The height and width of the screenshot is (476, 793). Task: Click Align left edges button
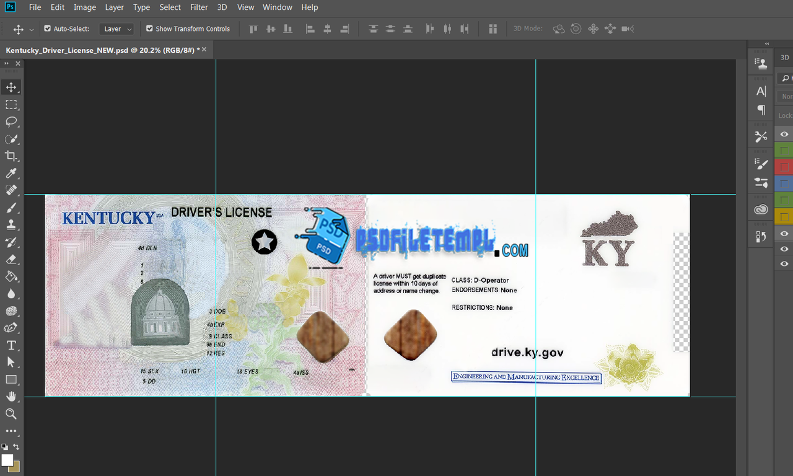point(310,29)
